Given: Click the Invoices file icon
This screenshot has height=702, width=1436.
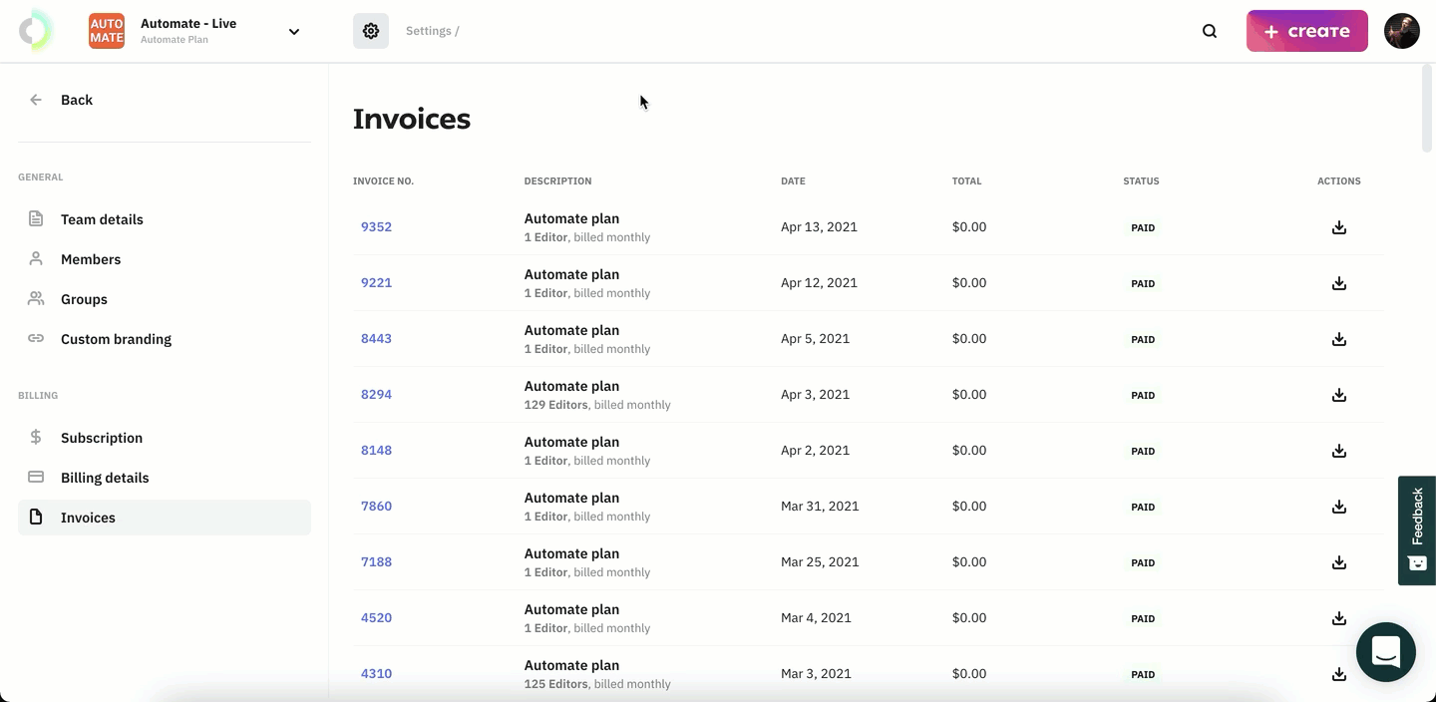Looking at the screenshot, I should tap(36, 518).
